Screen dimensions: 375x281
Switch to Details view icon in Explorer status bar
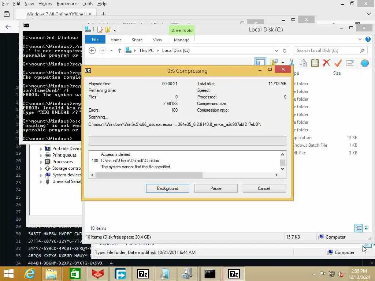click(359, 228)
